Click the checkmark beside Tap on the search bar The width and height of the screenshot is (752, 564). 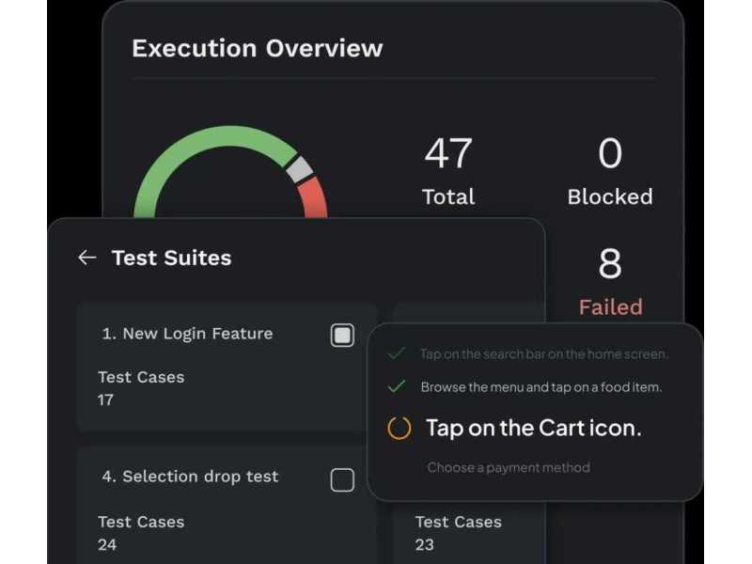397,353
